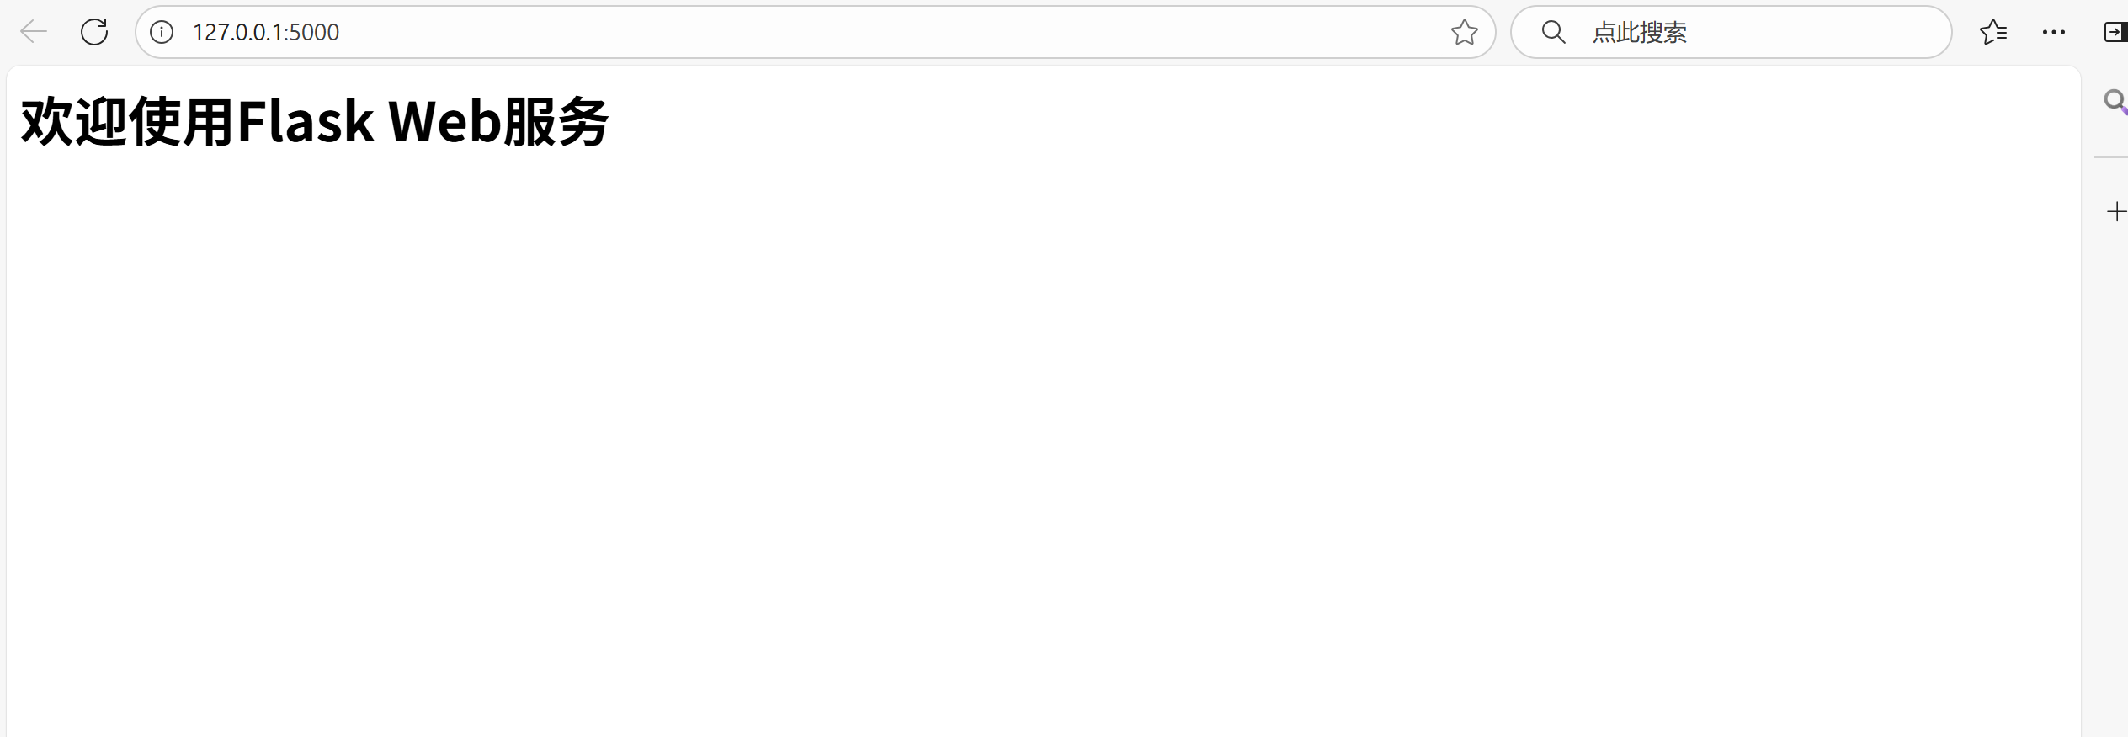Toggle the sidebar panel icon at top right
Image resolution: width=2128 pixels, height=737 pixels.
2115,32
